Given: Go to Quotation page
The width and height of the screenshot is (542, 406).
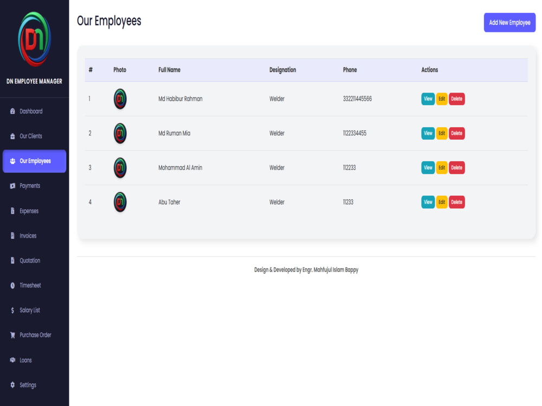Looking at the screenshot, I should click(34, 260).
